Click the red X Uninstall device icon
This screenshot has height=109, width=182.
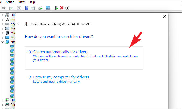point(62,8)
